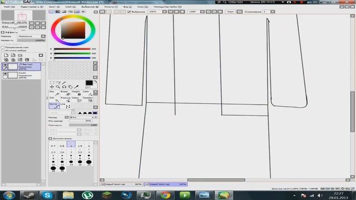The height and width of the screenshot is (200, 356).
Task: Toggle the Прикрепление слоя checkbox
Action: point(3,47)
